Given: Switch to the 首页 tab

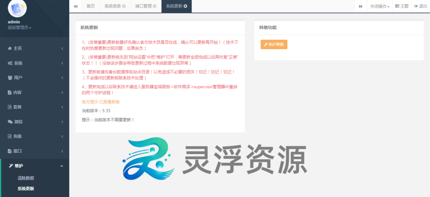Looking at the screenshot, I should pyautogui.click(x=91, y=6).
